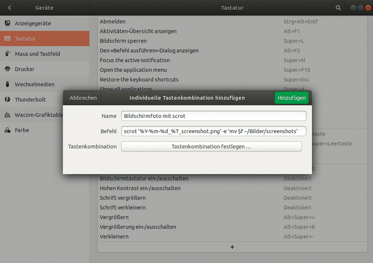Open the search magnifier icon
Viewport: 373px width, 263px height.
[338, 8]
